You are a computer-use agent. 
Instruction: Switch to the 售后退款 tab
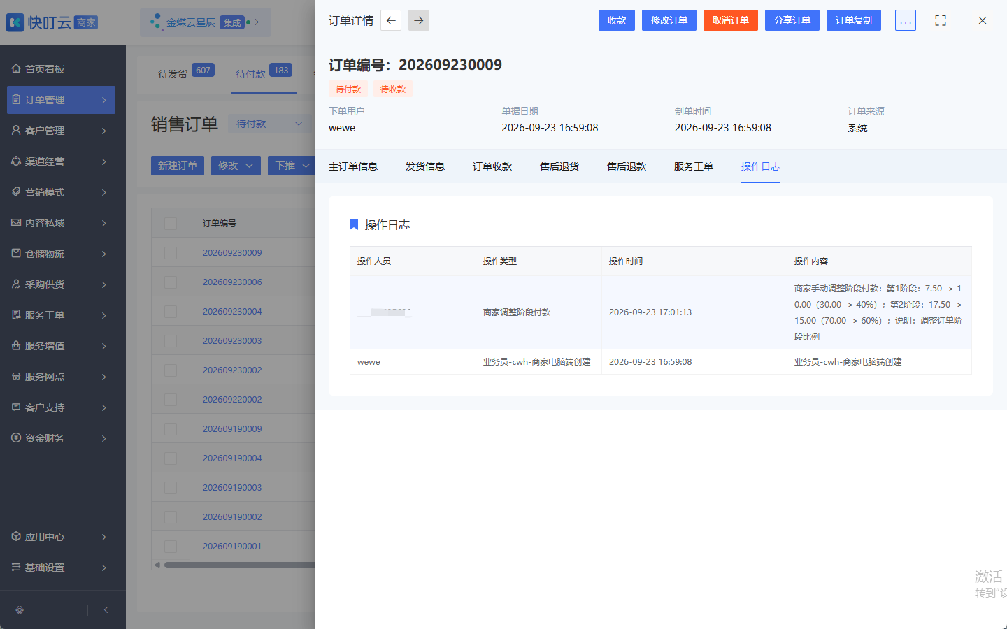(627, 166)
